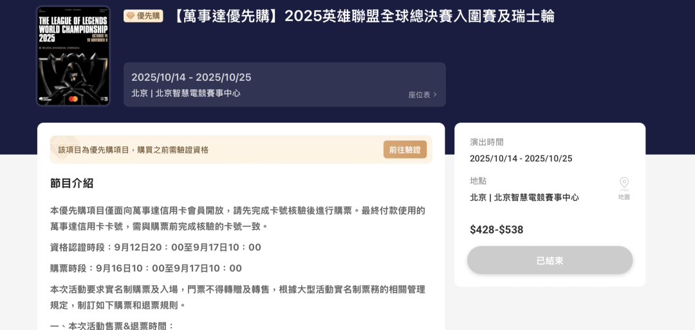Click the 該項目為優先購項目 notice text
Screen dimensions: 695x330
point(133,150)
